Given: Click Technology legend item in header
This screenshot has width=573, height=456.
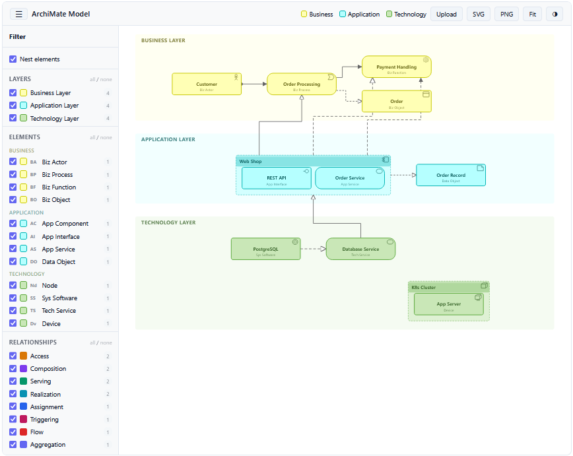Looking at the screenshot, I should pyautogui.click(x=407, y=15).
